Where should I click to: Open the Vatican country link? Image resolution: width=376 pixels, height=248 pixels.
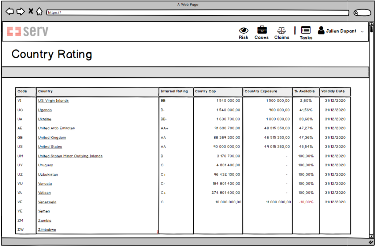click(44, 193)
